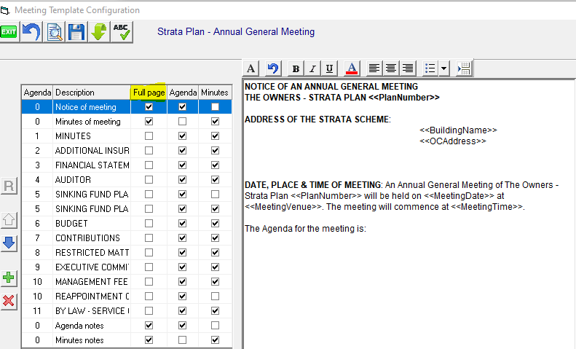The width and height of the screenshot is (576, 349).
Task: Click the green EXIT icon
Action: click(9, 32)
